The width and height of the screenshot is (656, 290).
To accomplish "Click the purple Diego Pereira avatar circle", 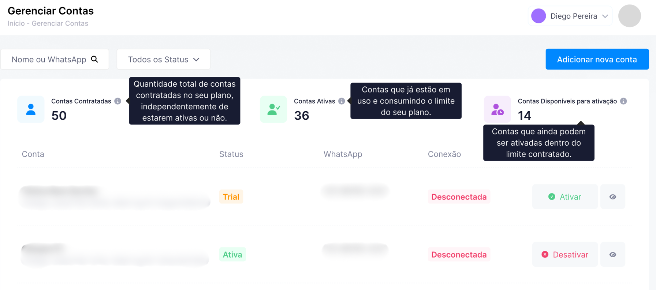I will [x=538, y=16].
